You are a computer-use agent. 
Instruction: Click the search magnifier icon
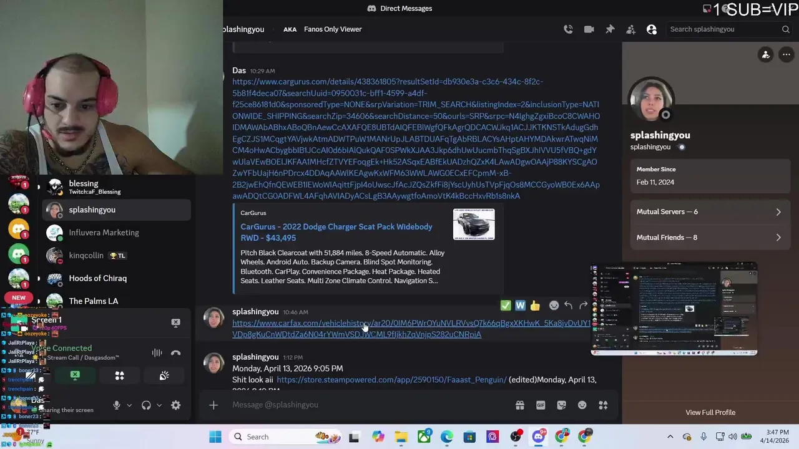786,29
